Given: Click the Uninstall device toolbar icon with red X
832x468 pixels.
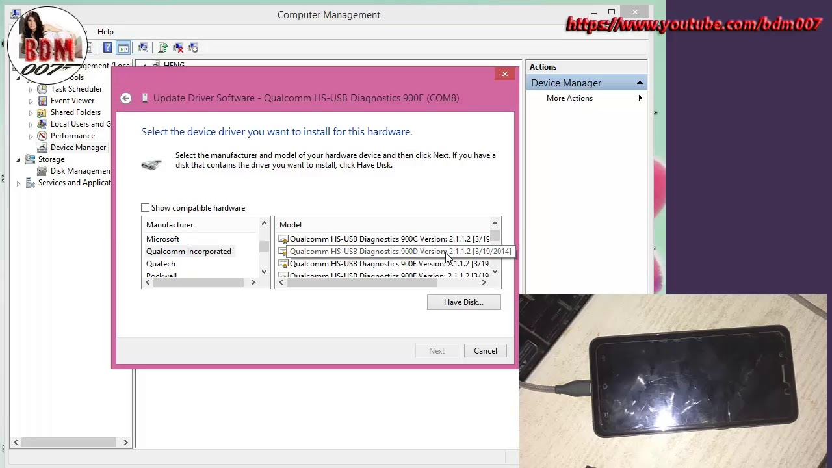Looking at the screenshot, I should 178,47.
